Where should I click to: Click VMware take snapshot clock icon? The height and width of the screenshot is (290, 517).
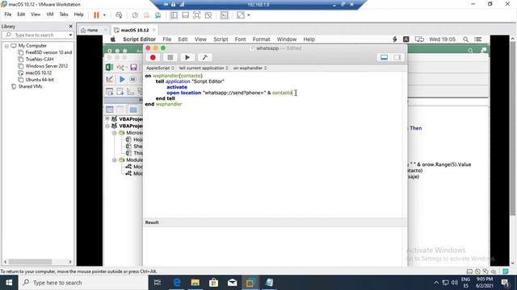pyautogui.click(x=135, y=15)
